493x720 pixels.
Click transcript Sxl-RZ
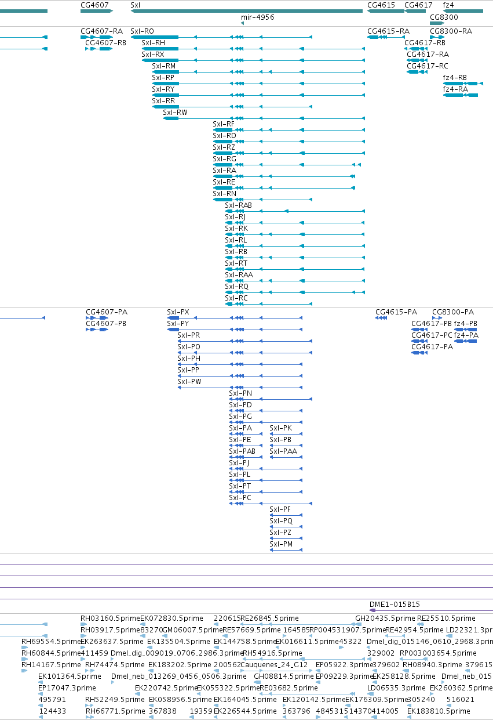coord(224,147)
